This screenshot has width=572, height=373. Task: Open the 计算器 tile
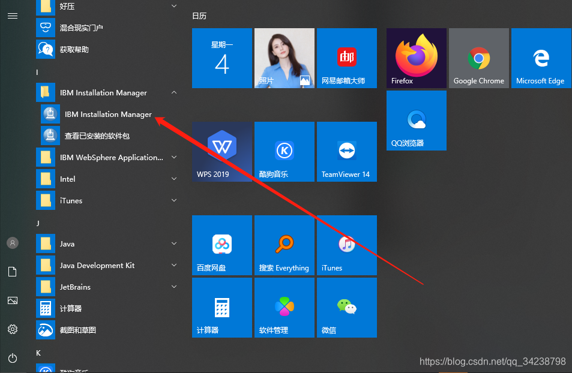pos(222,308)
